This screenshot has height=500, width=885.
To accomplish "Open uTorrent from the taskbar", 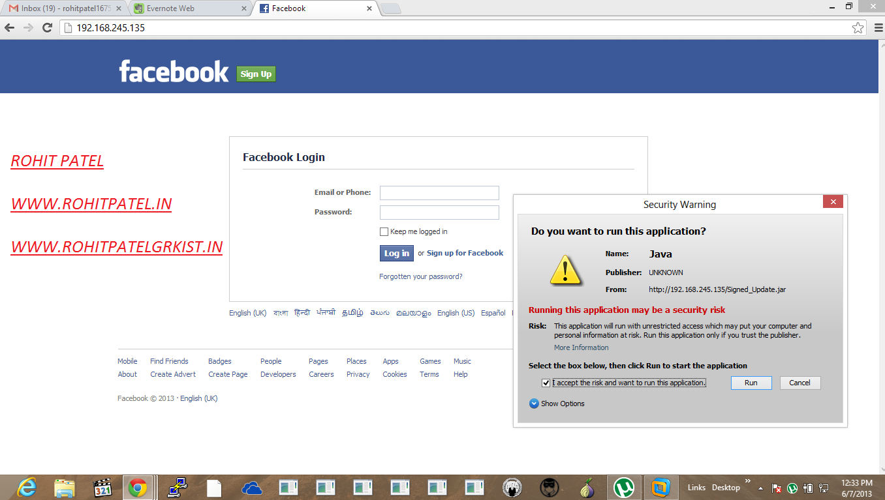I will [625, 487].
